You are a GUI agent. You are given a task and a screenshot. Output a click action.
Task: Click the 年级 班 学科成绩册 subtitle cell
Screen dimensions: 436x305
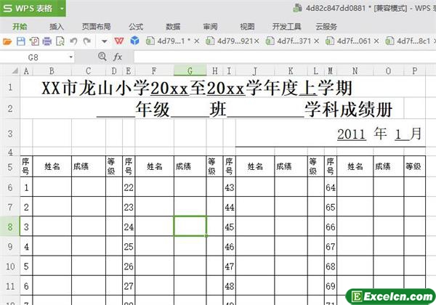tap(244, 110)
